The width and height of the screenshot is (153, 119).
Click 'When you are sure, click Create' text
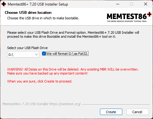(40, 81)
